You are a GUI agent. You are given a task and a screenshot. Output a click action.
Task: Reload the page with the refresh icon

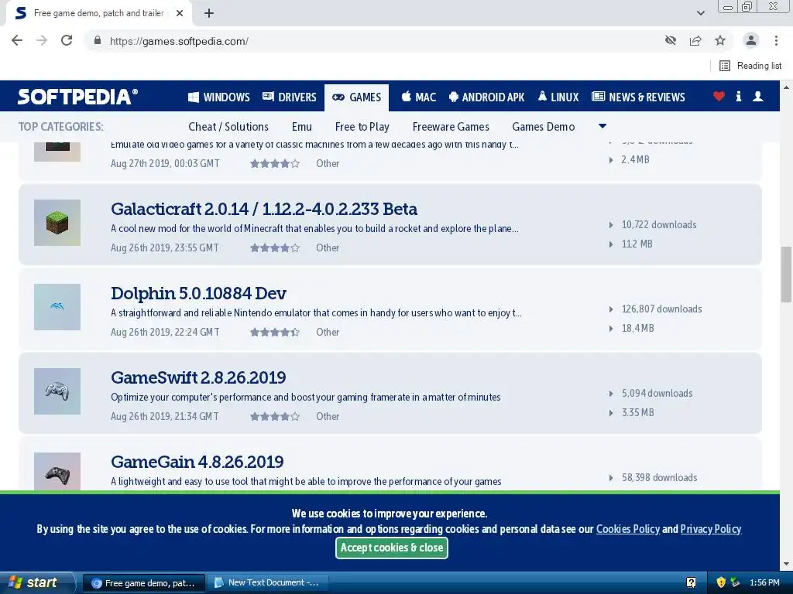(x=67, y=40)
